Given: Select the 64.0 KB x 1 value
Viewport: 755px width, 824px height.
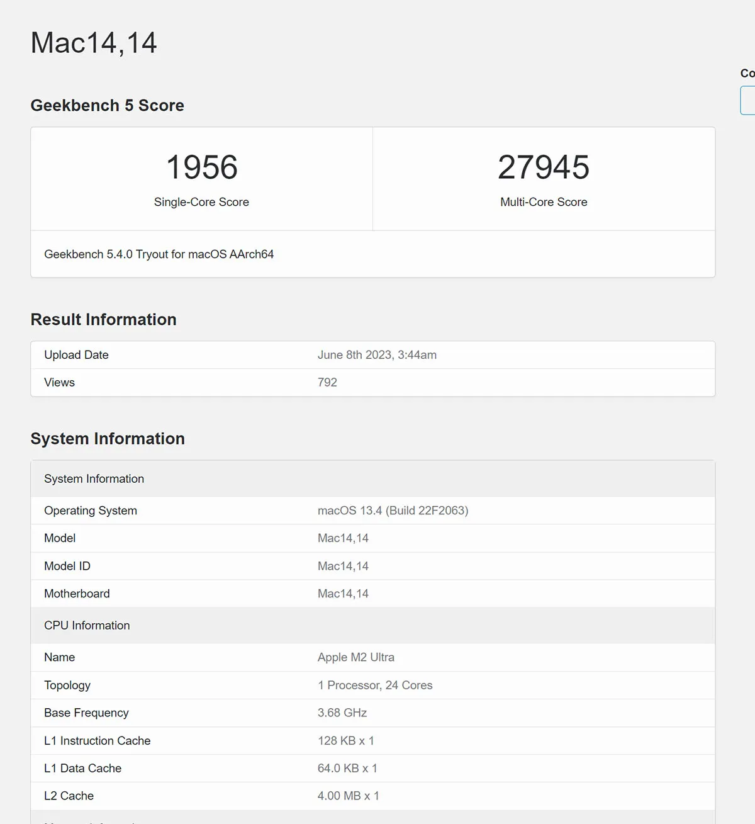Looking at the screenshot, I should [x=347, y=769].
